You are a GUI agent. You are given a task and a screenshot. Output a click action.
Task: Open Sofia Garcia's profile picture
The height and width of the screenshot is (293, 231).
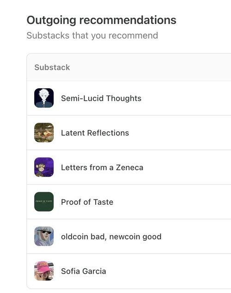pos(44,271)
